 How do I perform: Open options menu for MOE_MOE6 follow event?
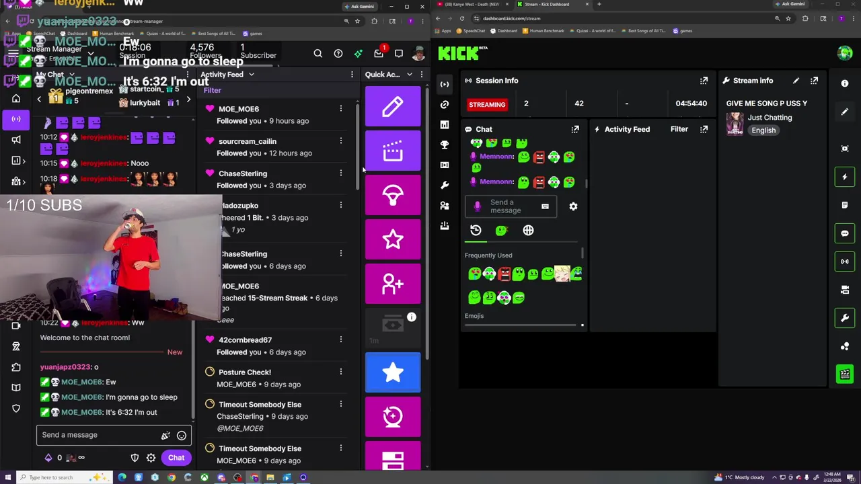click(340, 109)
